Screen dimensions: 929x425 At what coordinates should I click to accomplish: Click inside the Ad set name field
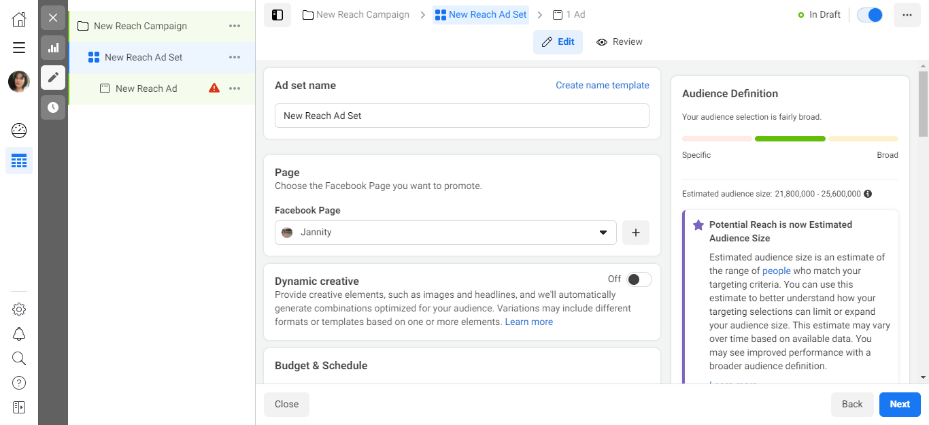(462, 116)
